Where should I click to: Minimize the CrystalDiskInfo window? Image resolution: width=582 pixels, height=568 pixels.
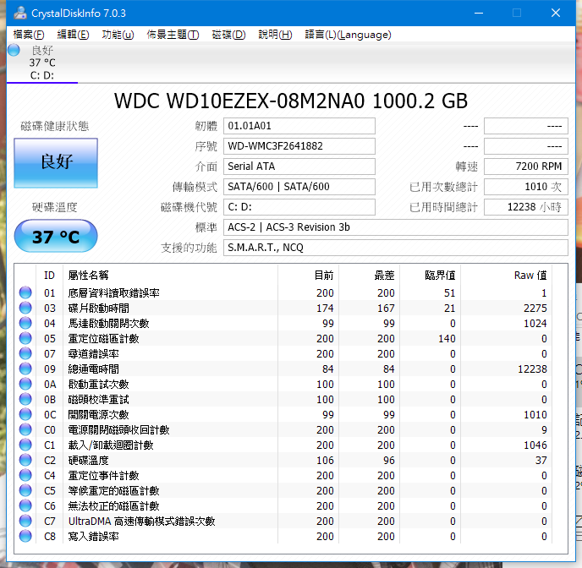479,13
